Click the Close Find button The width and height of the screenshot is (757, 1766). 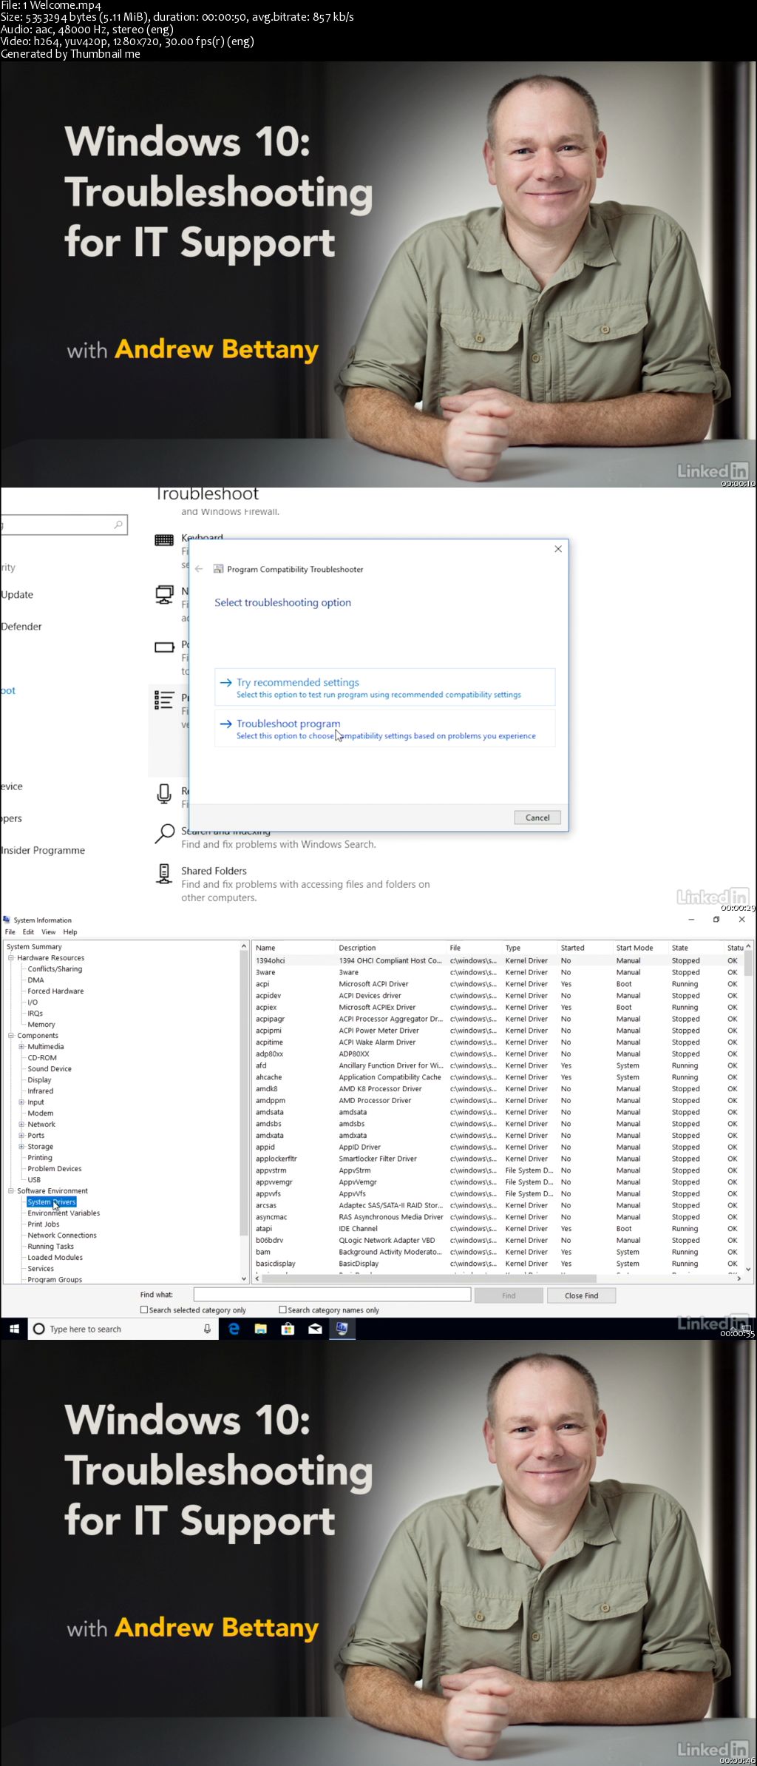coord(582,1295)
